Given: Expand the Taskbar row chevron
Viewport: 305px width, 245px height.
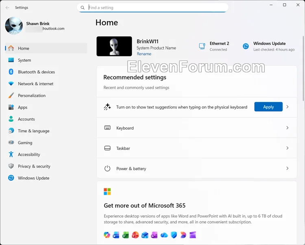Looking at the screenshot, I should [288, 148].
